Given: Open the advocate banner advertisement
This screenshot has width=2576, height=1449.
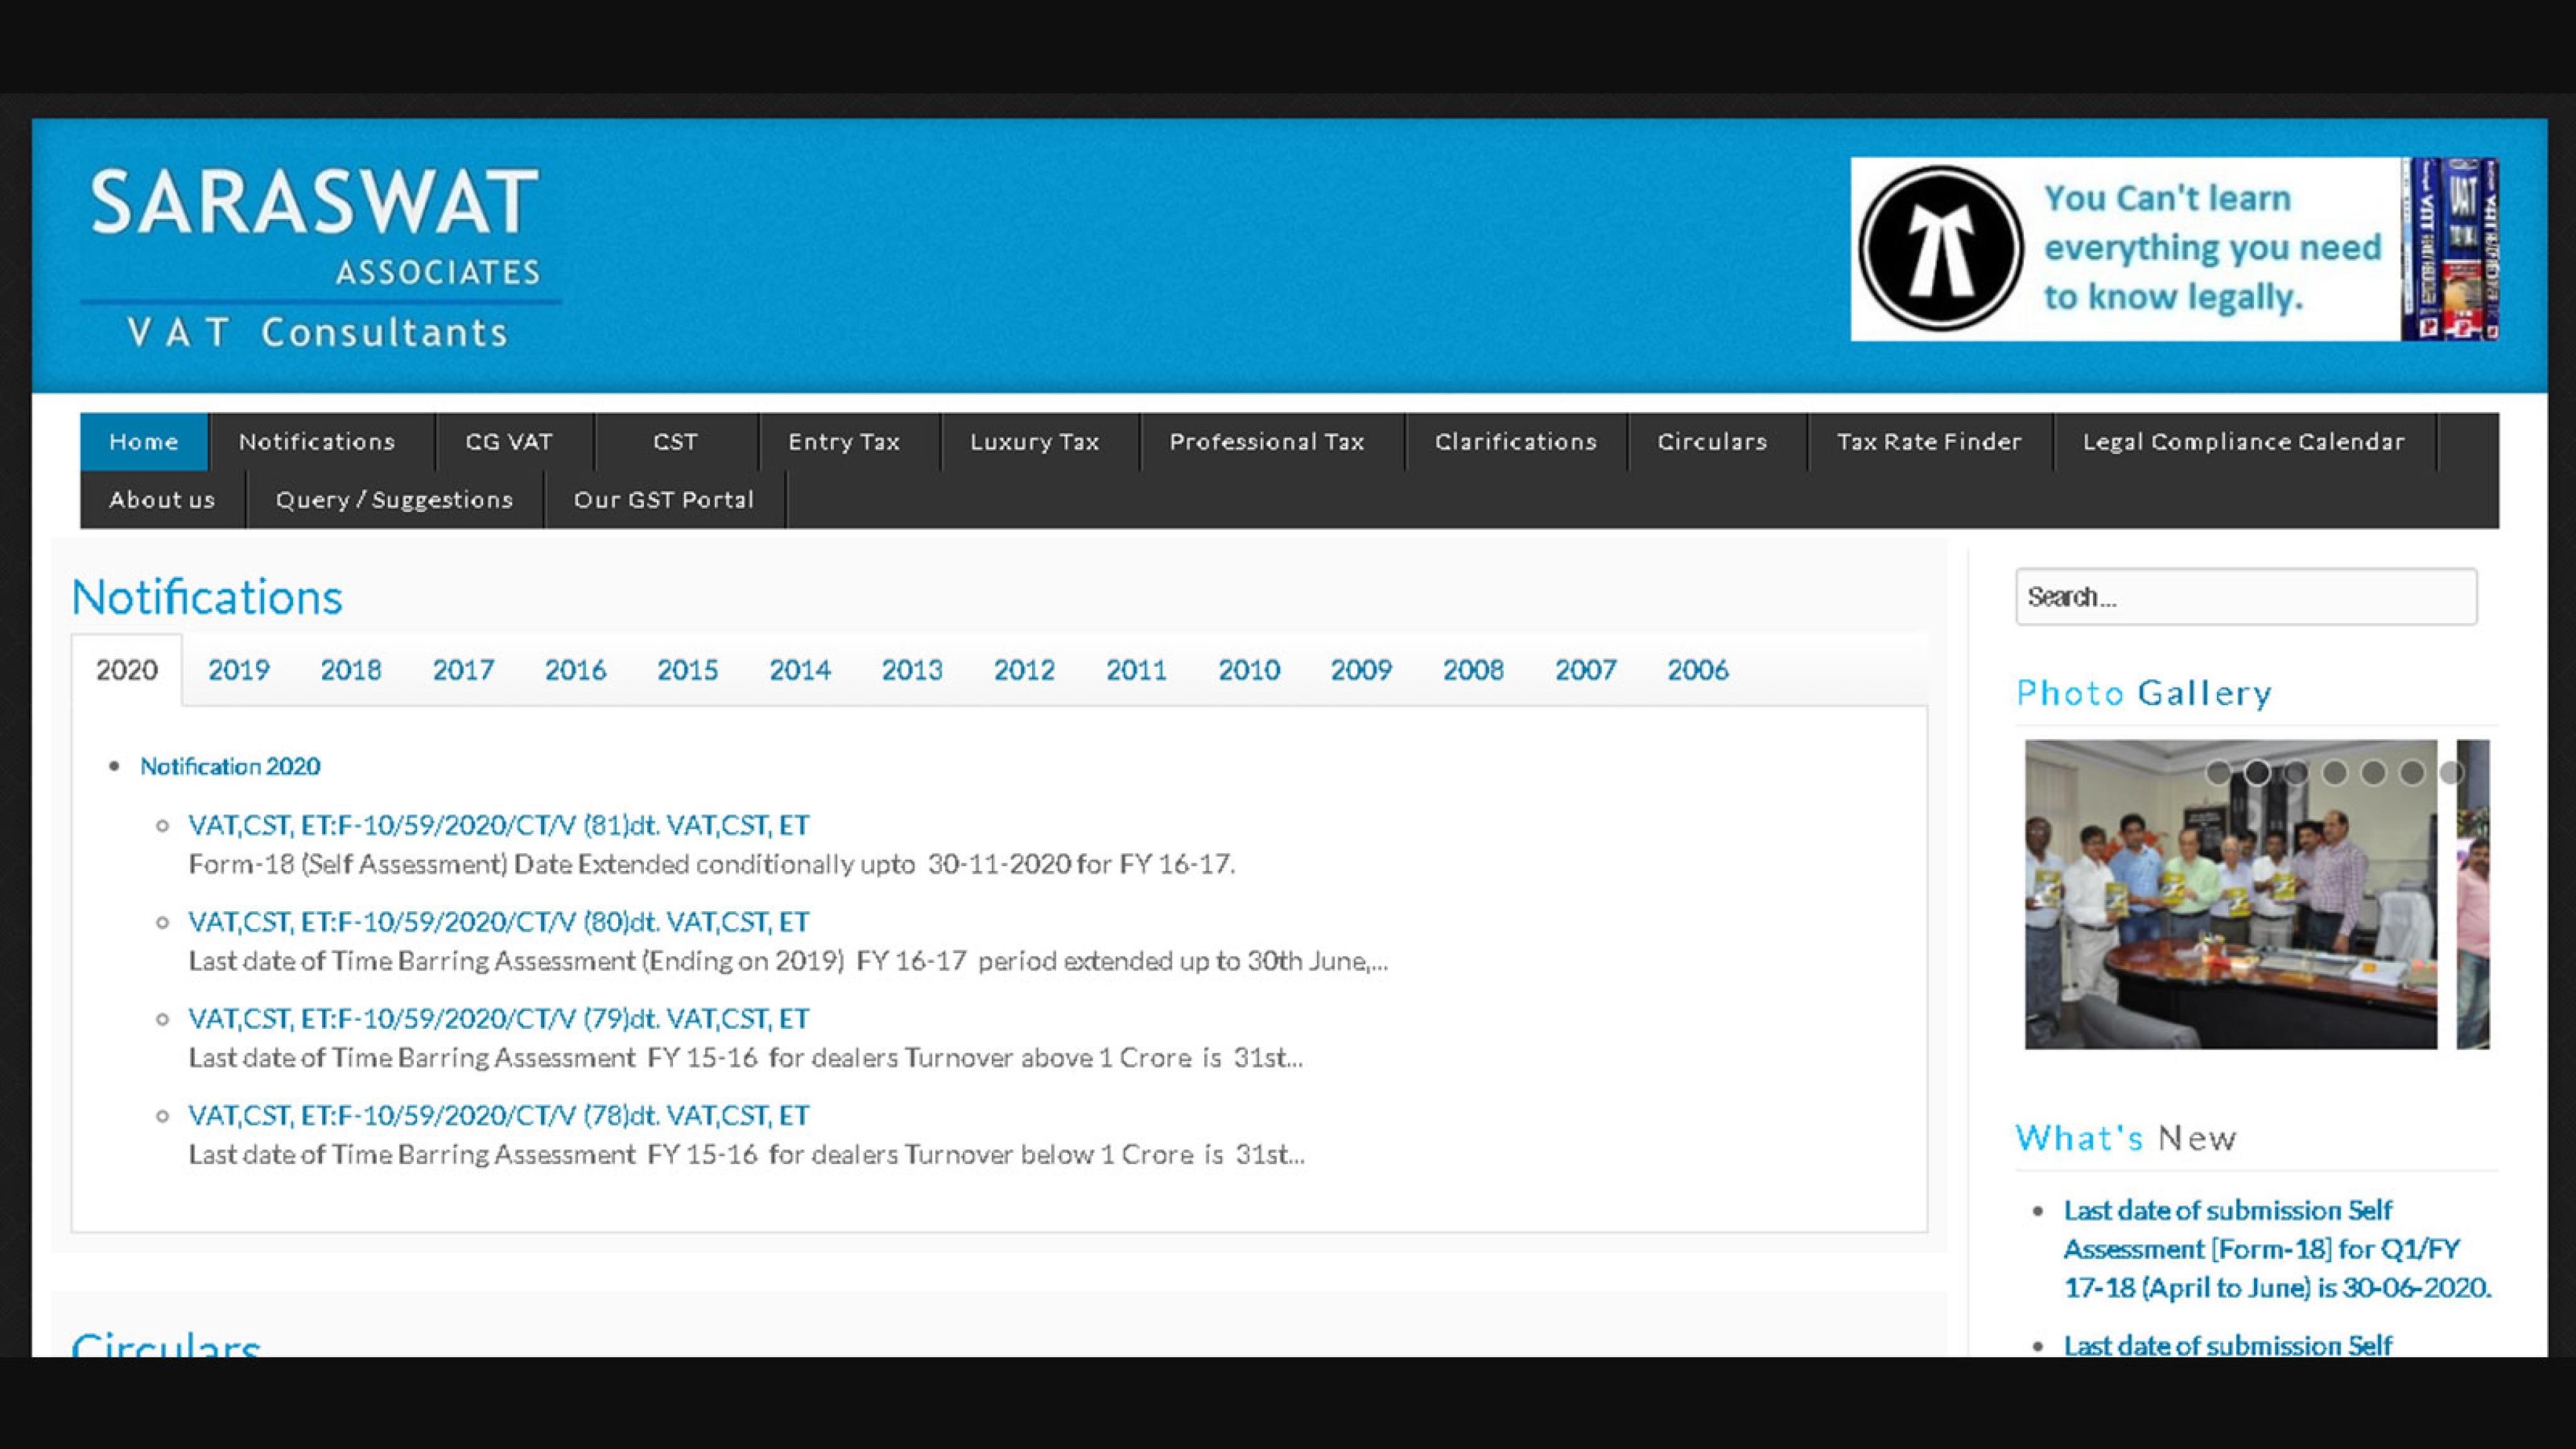Looking at the screenshot, I should pos(2174,248).
